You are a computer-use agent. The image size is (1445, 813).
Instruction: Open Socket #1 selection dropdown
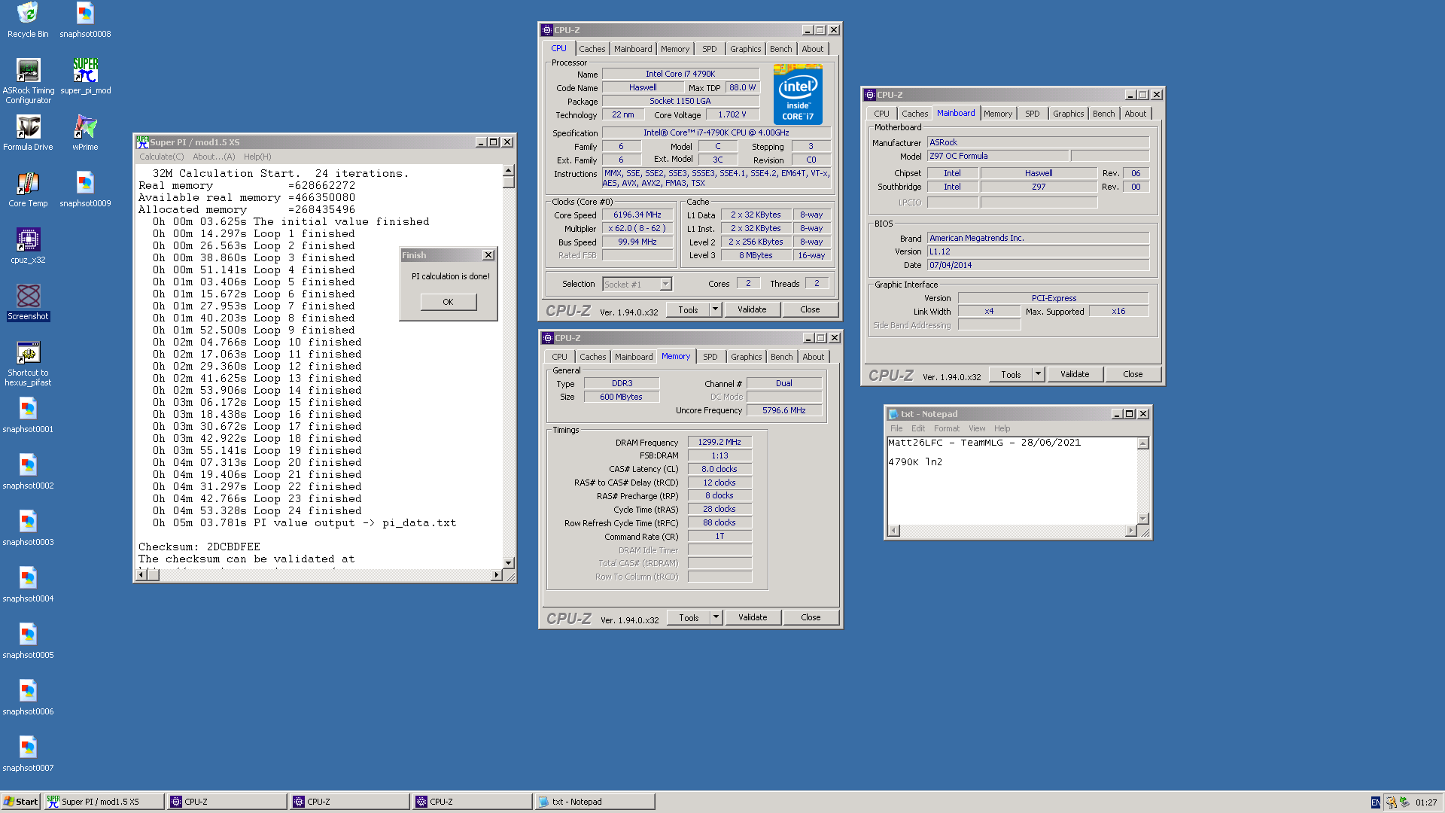(665, 285)
